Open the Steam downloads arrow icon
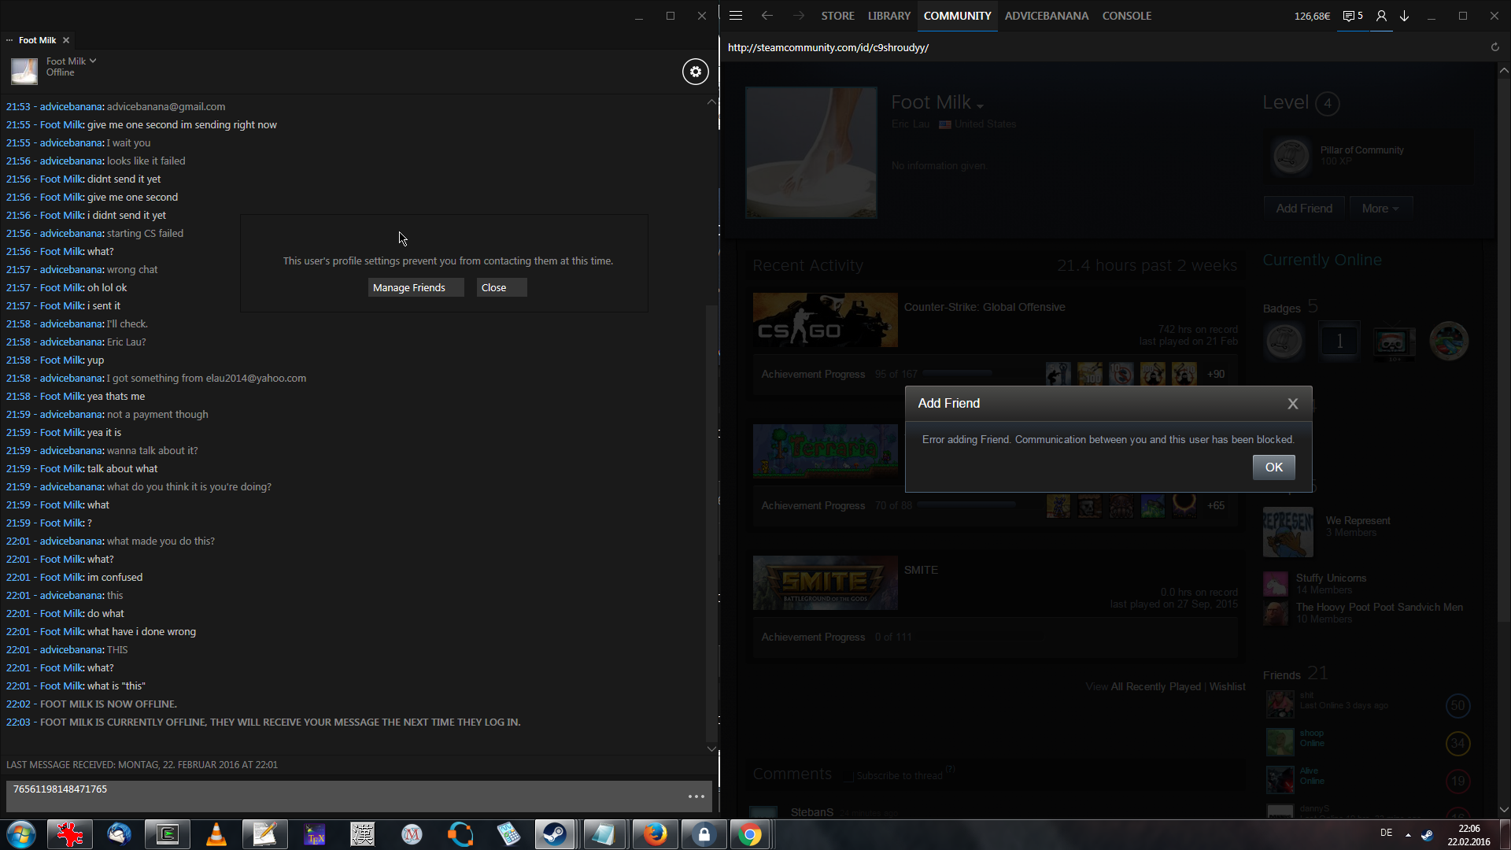Screen dimensions: 1511x850 (1404, 16)
